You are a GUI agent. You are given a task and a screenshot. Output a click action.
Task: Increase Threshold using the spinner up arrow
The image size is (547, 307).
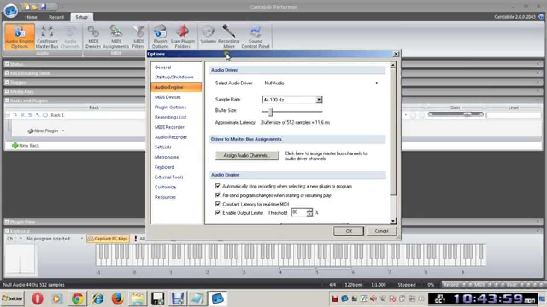[x=310, y=210]
